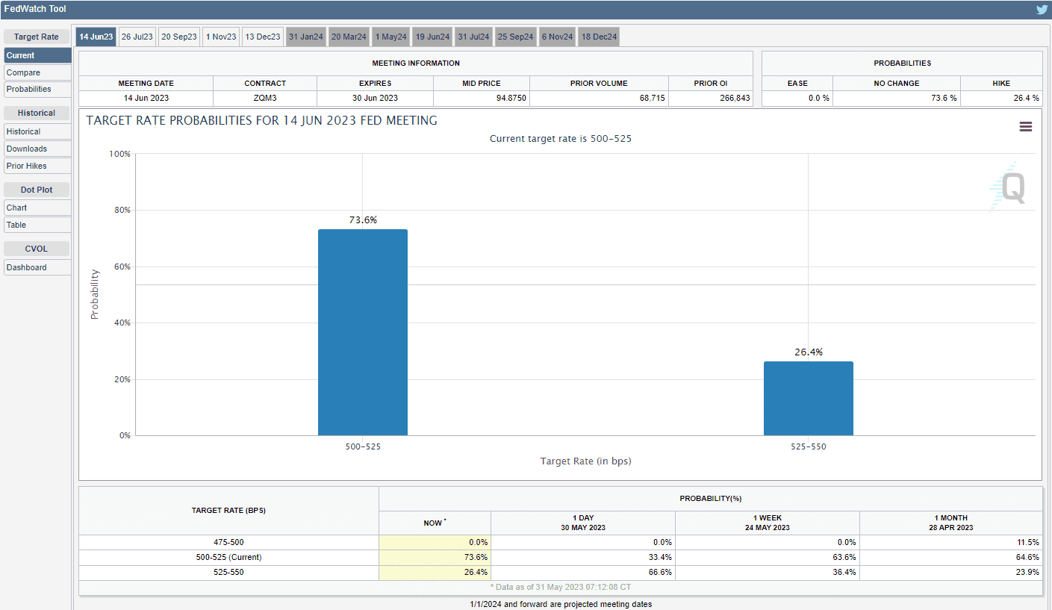Open the 1 Nov23 meeting tab
Image resolution: width=1052 pixels, height=610 pixels.
pos(221,37)
